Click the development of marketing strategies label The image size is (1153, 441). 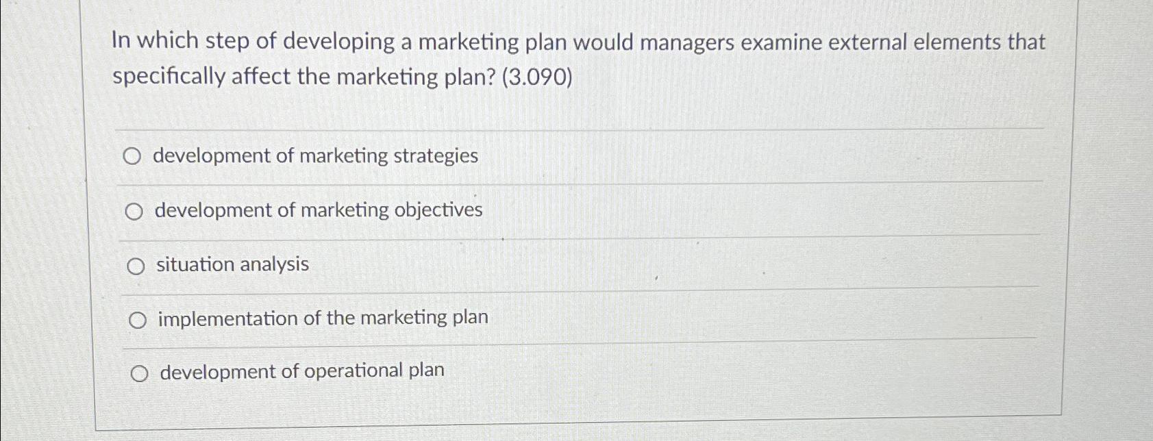(315, 155)
